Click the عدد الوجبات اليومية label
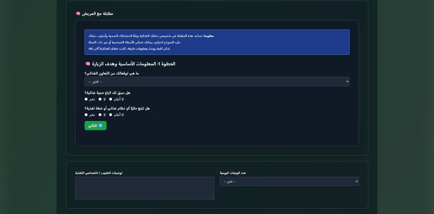The width and height of the screenshot is (434, 214). tap(233, 173)
